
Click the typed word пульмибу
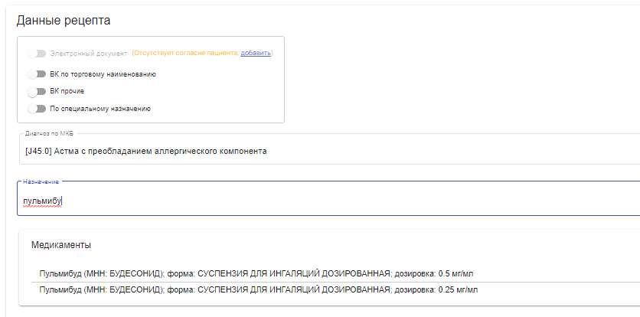pos(42,201)
